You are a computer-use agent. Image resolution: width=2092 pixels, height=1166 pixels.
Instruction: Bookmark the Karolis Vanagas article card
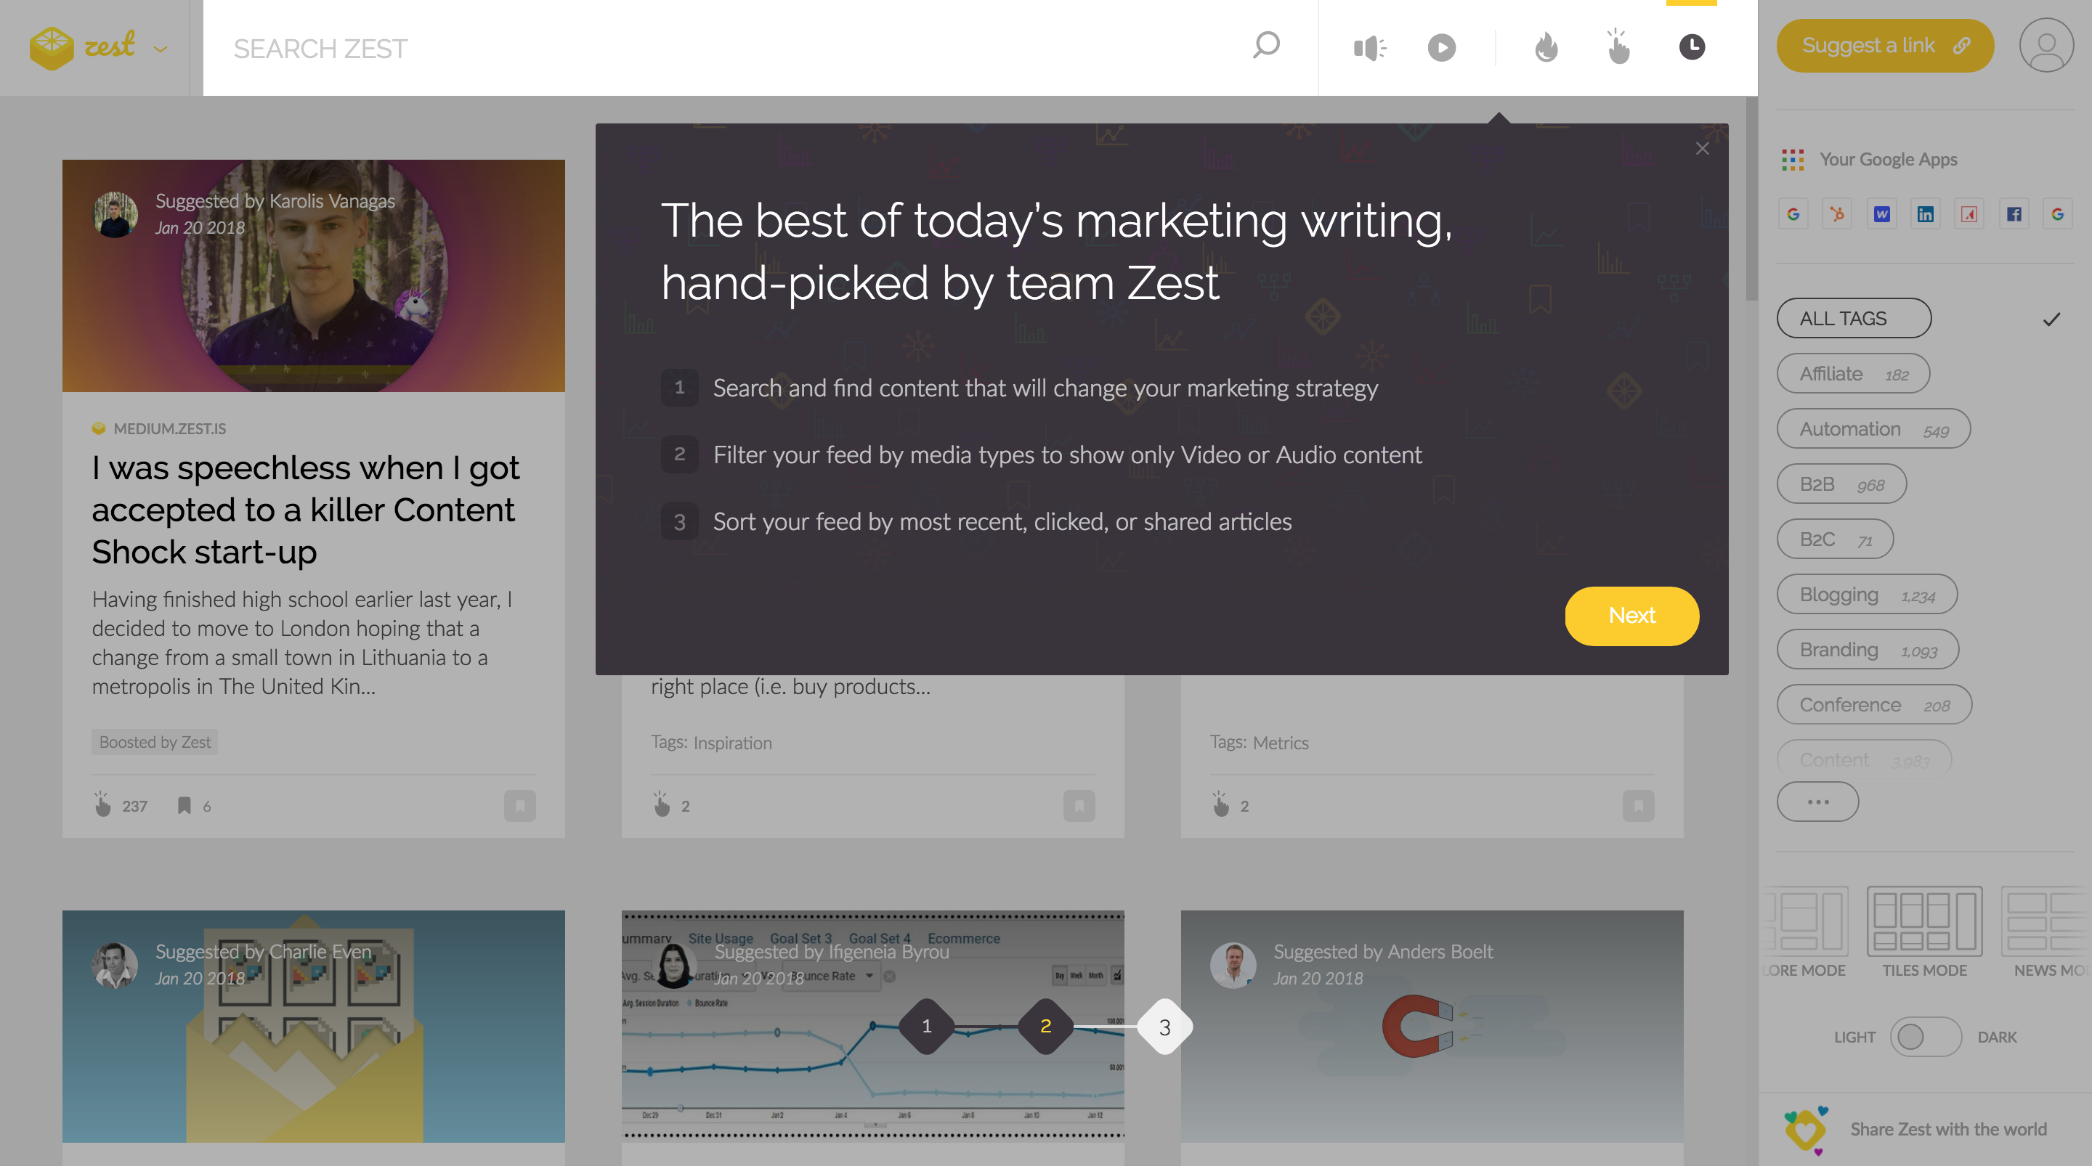tap(520, 805)
